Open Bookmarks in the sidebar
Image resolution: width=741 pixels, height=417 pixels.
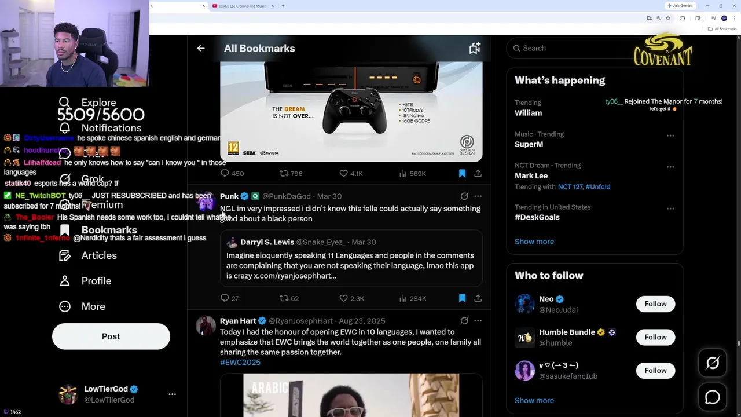coord(98,230)
